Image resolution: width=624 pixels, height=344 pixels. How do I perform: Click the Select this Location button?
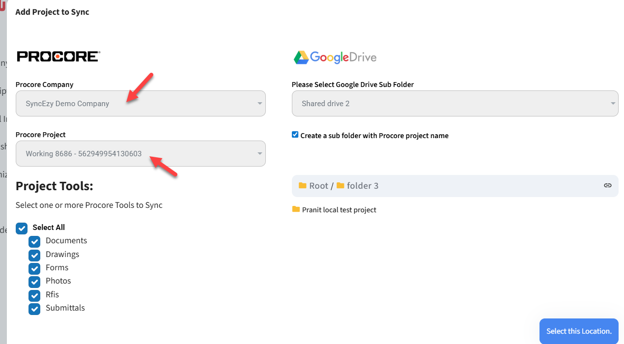[579, 331]
